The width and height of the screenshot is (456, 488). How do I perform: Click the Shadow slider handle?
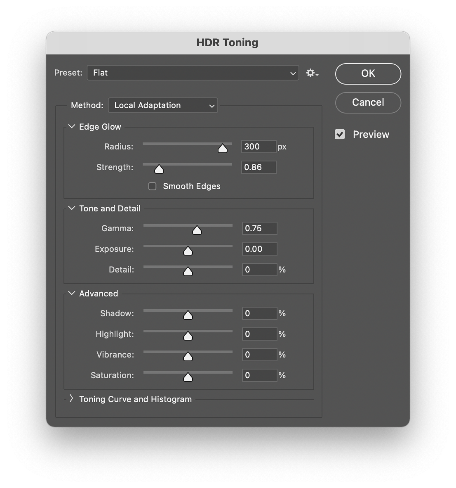188,315
